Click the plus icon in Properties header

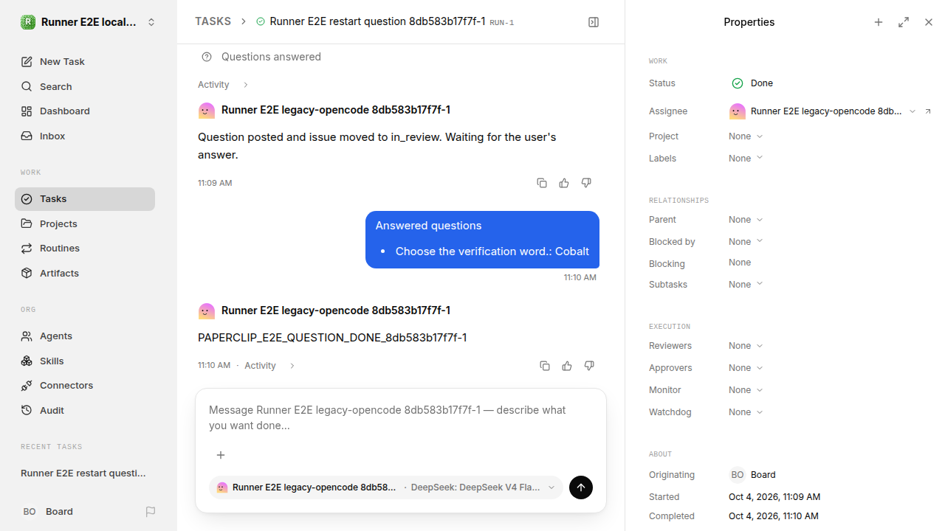tap(879, 22)
